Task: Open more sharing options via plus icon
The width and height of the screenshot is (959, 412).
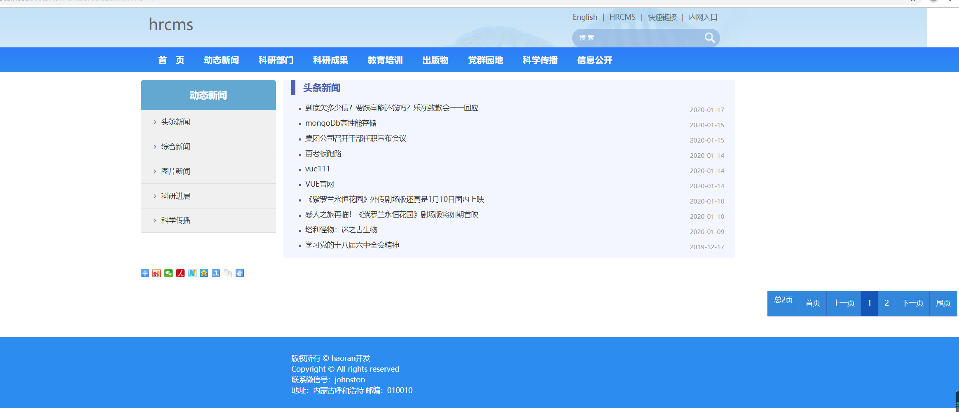Action: coord(145,273)
